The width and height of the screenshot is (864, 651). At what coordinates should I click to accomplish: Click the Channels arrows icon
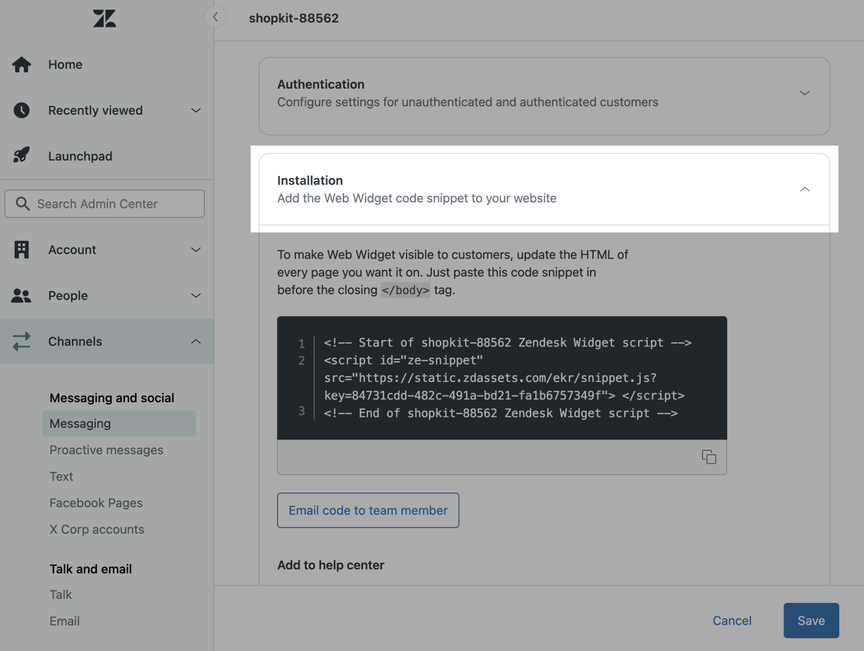[21, 341]
